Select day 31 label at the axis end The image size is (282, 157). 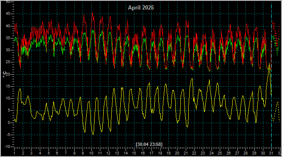tap(271, 153)
